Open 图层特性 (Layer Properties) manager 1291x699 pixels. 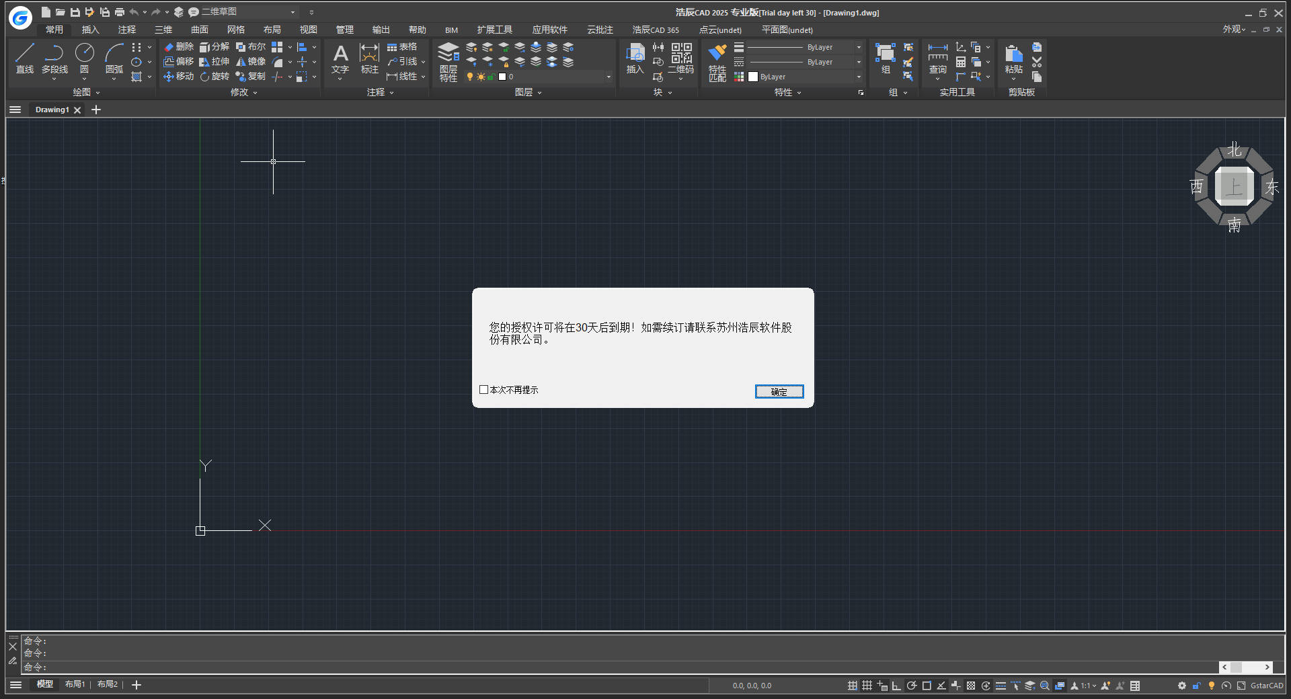[448, 62]
